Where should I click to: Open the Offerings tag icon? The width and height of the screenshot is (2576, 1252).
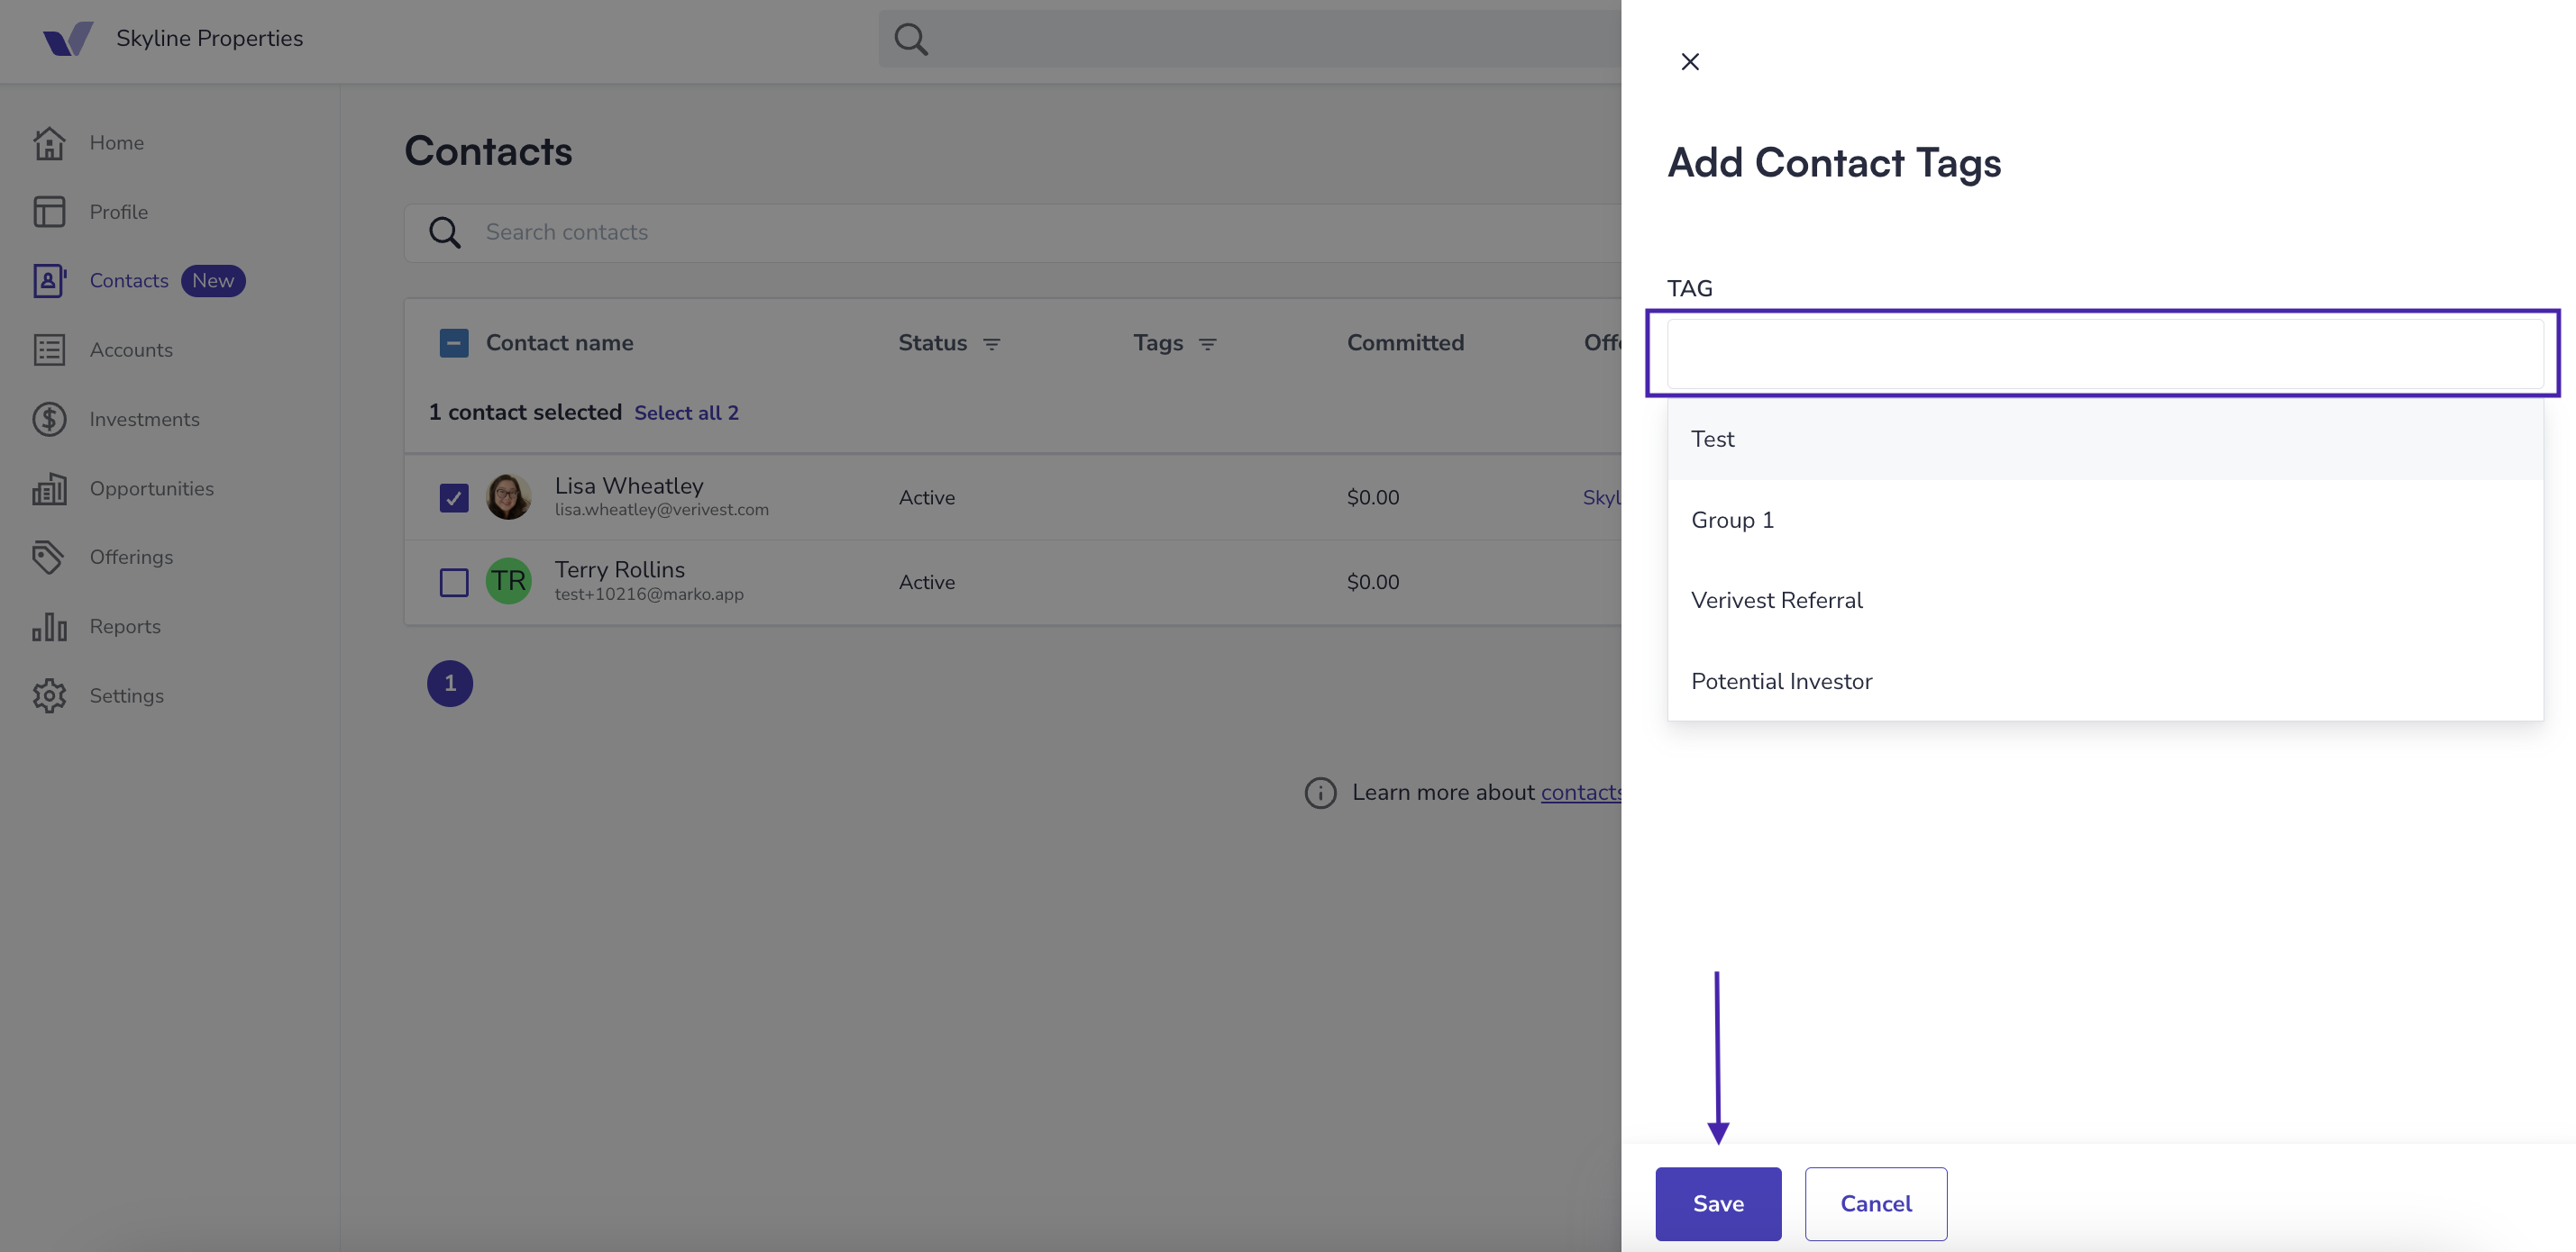49,557
